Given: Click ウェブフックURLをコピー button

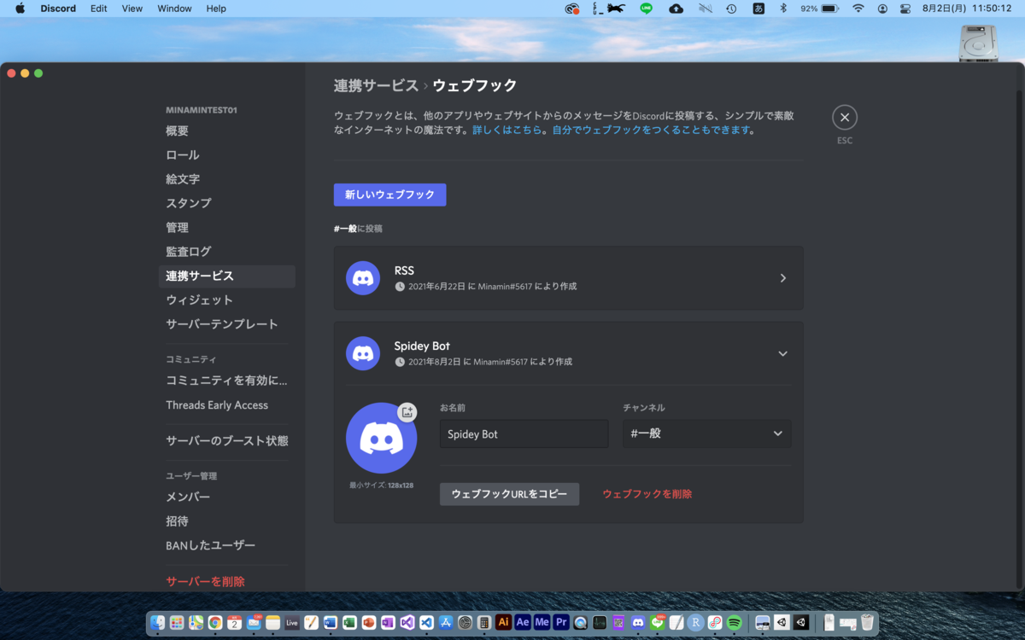Looking at the screenshot, I should pos(509,494).
